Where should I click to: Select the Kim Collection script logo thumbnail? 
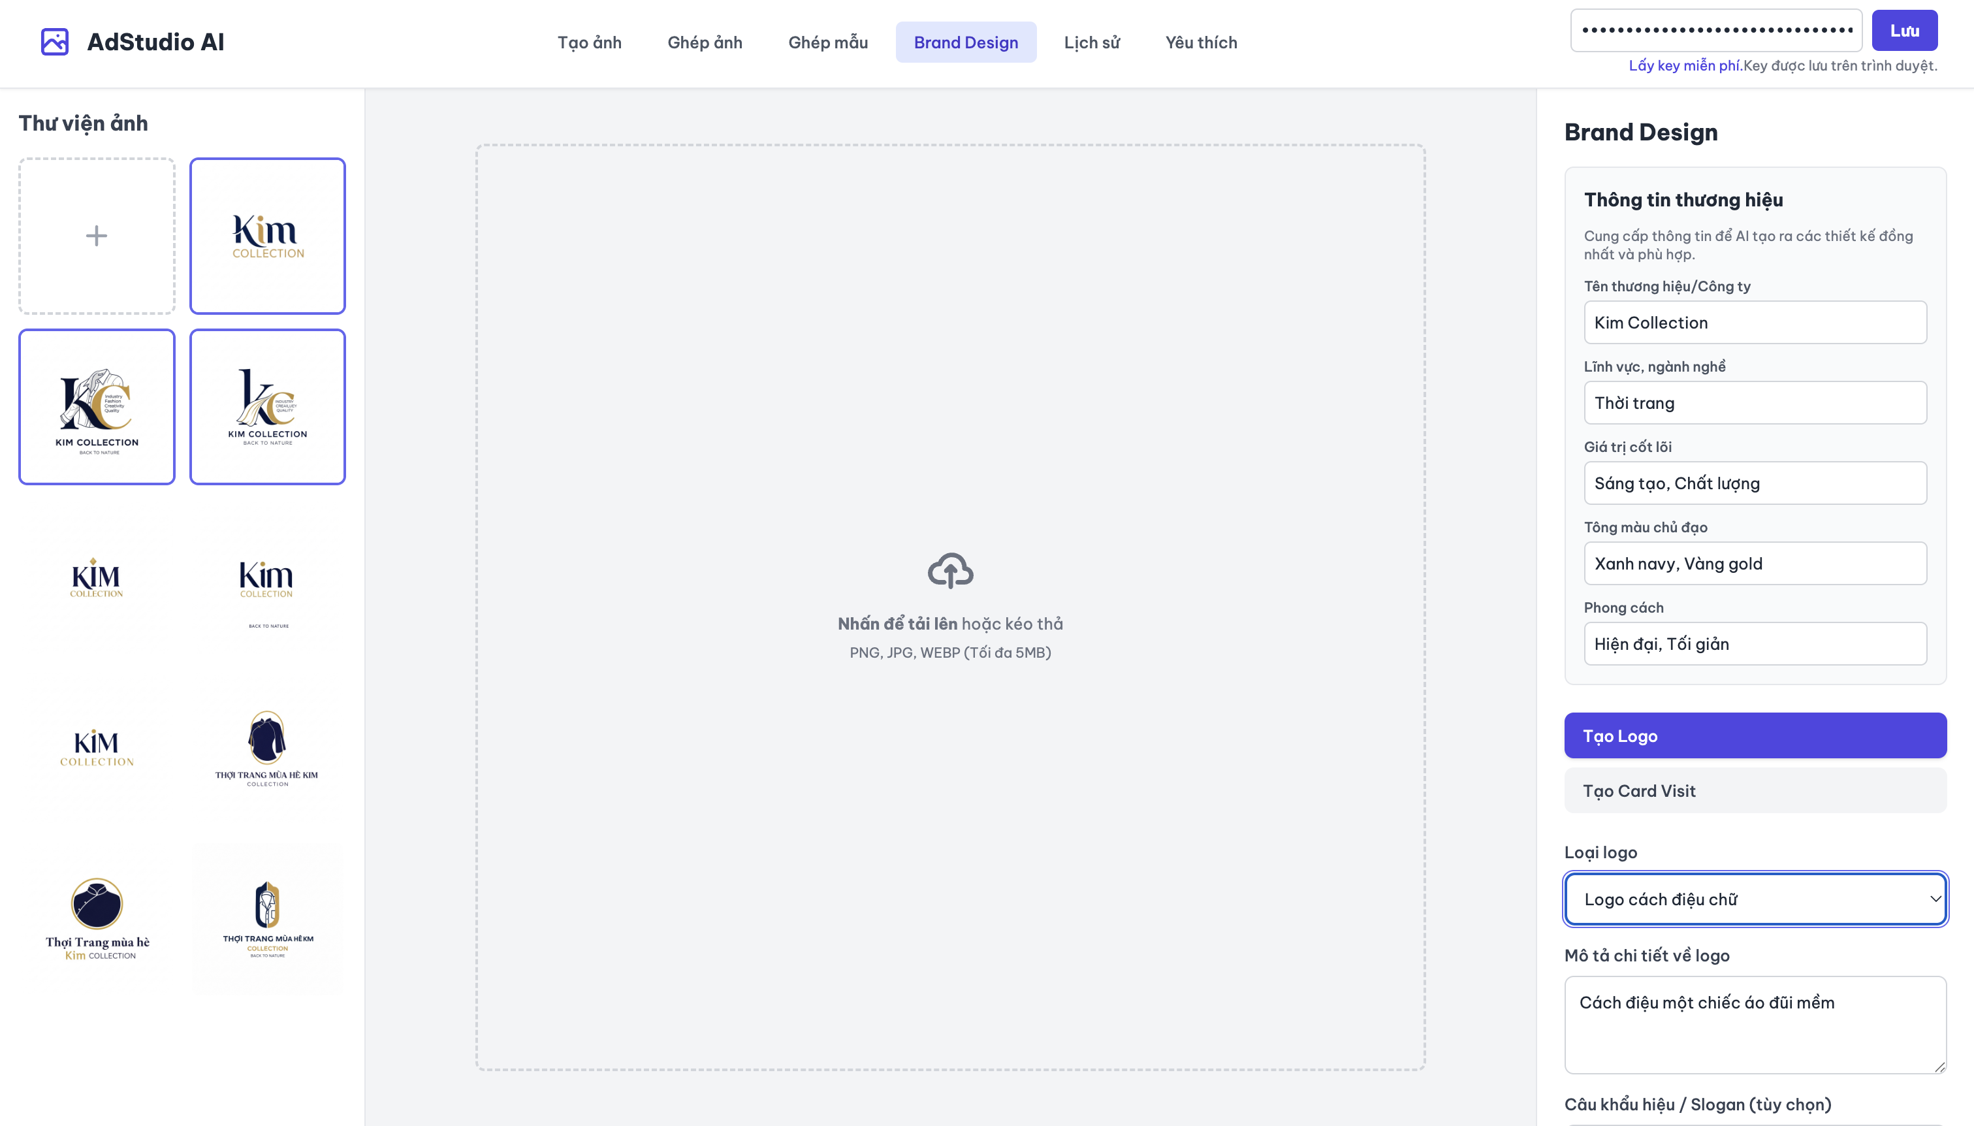click(x=268, y=236)
